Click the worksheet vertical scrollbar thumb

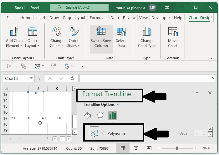click(74, 121)
